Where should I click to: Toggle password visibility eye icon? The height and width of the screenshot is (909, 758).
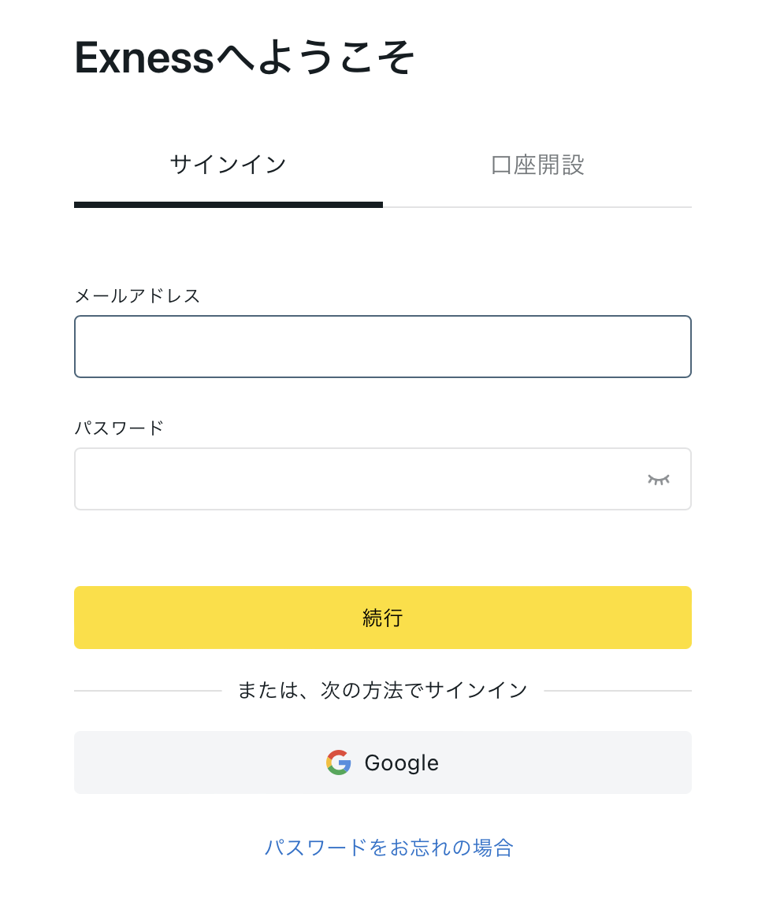(x=658, y=479)
